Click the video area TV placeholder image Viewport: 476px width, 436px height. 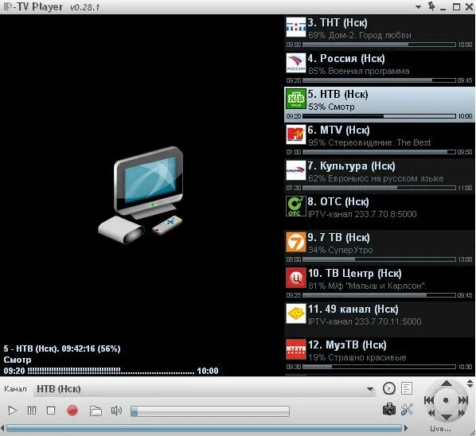[x=141, y=196]
